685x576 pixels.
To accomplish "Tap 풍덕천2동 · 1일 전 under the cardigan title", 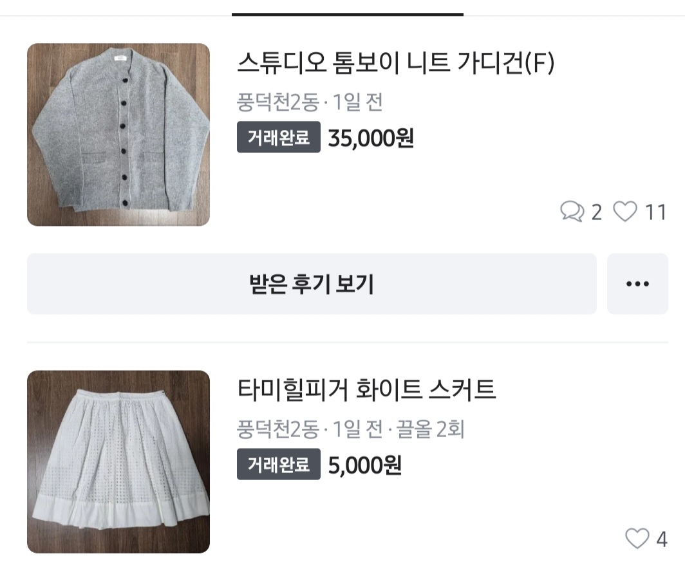I will click(310, 102).
